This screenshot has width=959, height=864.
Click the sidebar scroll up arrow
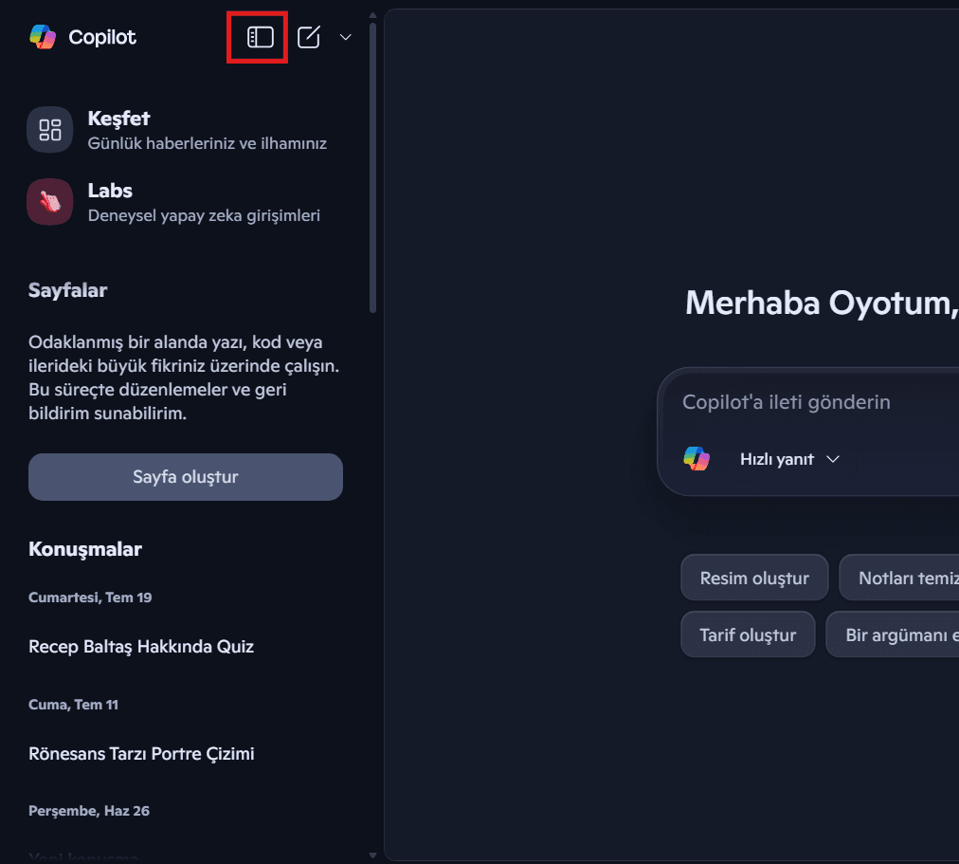click(x=372, y=15)
